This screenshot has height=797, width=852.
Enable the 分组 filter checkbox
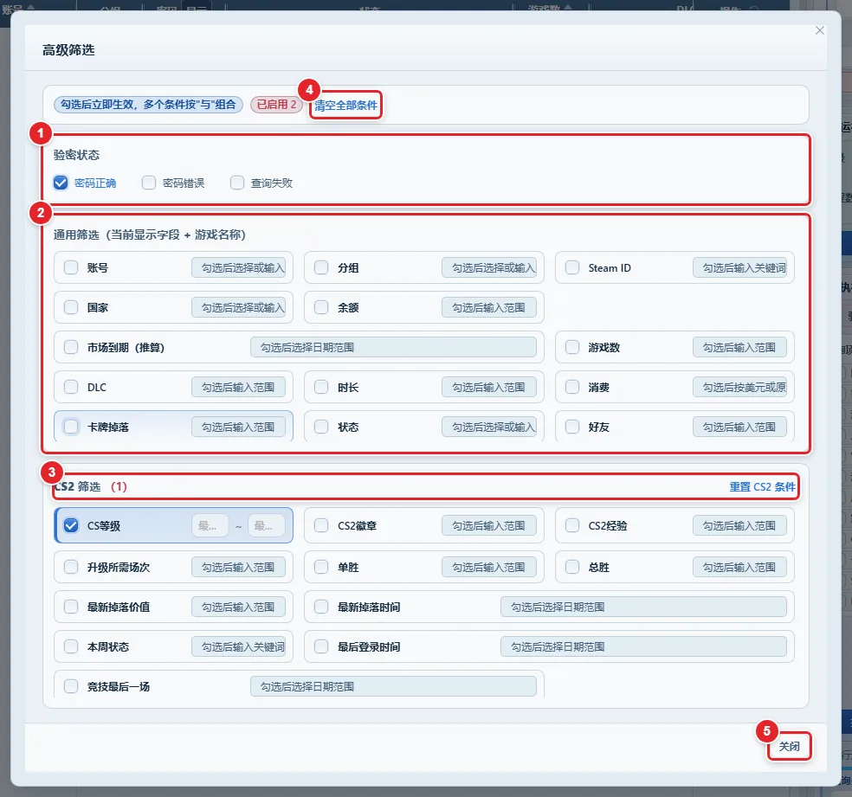click(322, 267)
